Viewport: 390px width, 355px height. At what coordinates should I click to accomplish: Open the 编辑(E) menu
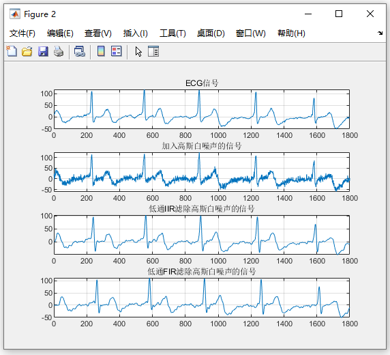click(60, 33)
